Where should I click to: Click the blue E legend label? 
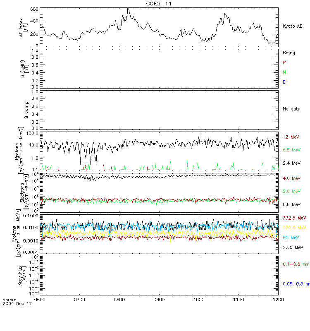(x=284, y=82)
